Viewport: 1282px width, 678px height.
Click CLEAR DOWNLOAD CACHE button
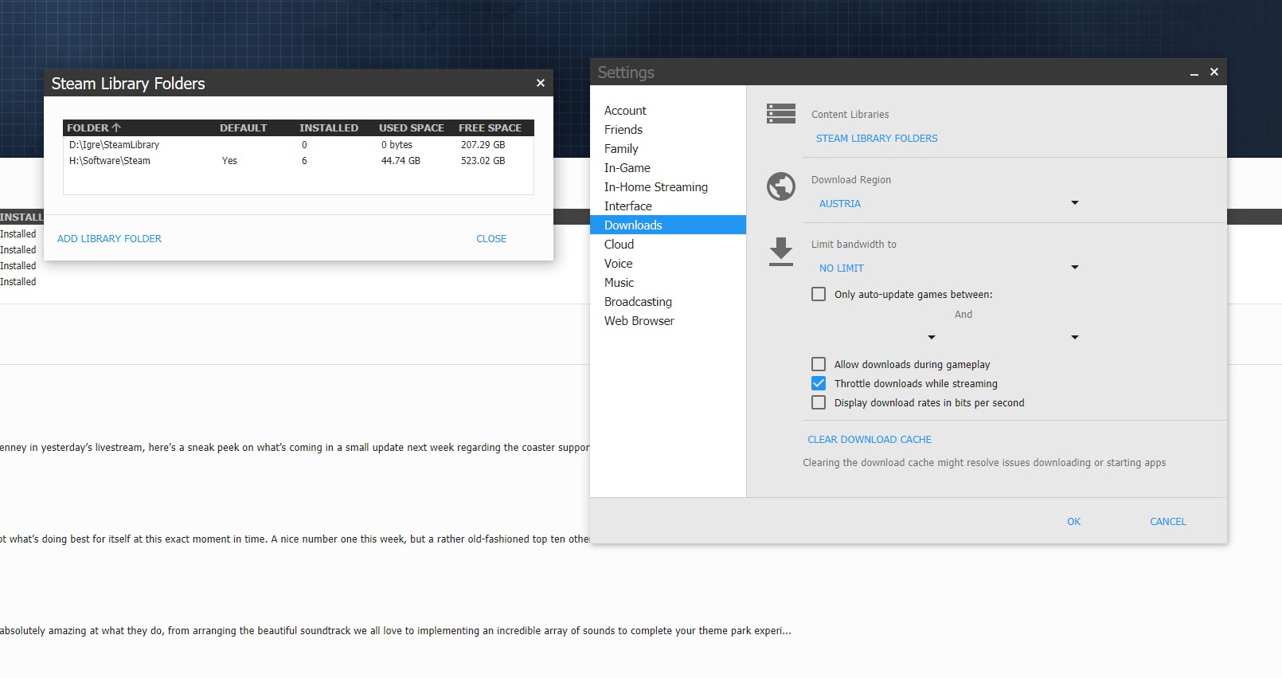click(x=870, y=439)
